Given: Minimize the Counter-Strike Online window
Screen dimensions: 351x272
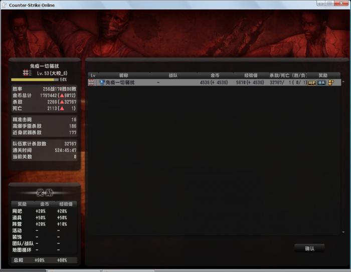Looking at the screenshot, I should (x=321, y=4).
